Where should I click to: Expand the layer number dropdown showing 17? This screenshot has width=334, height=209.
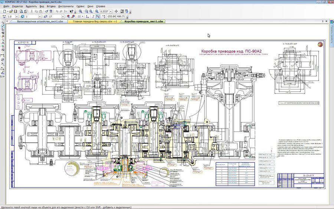pyautogui.click(x=63, y=17)
